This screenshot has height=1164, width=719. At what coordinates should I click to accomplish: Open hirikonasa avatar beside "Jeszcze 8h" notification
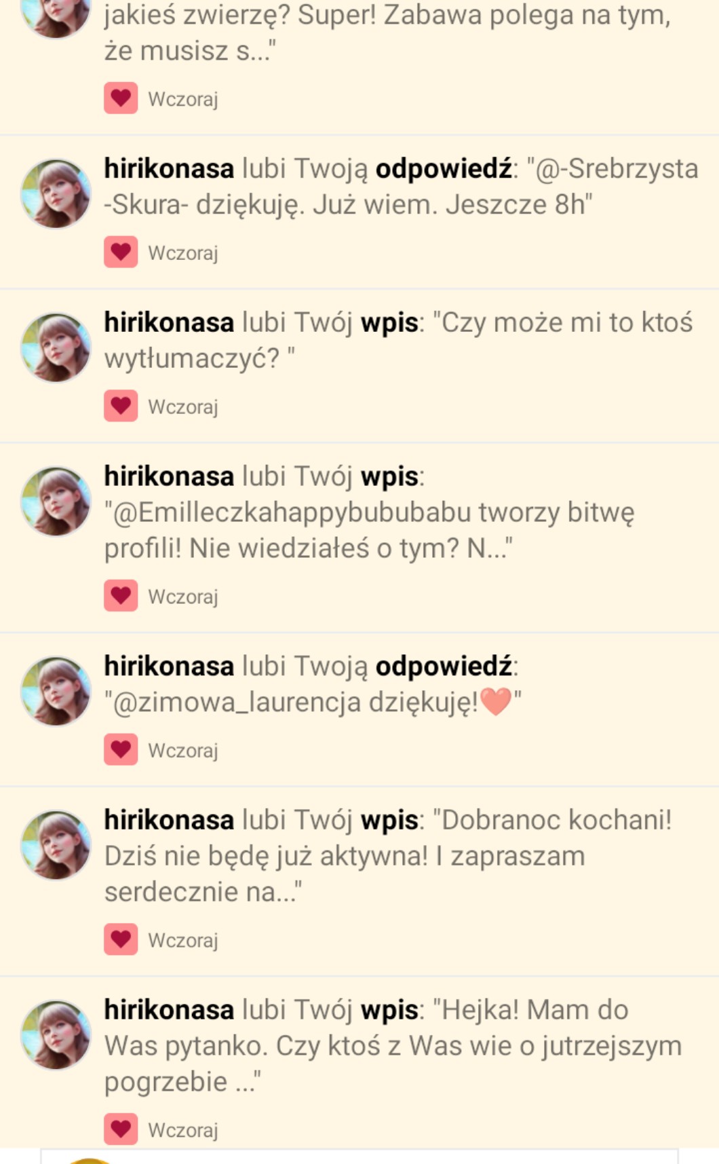56,193
